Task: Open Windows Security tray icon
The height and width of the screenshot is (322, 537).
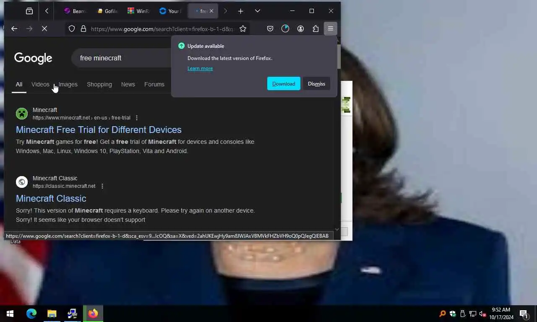Action: coord(453,314)
